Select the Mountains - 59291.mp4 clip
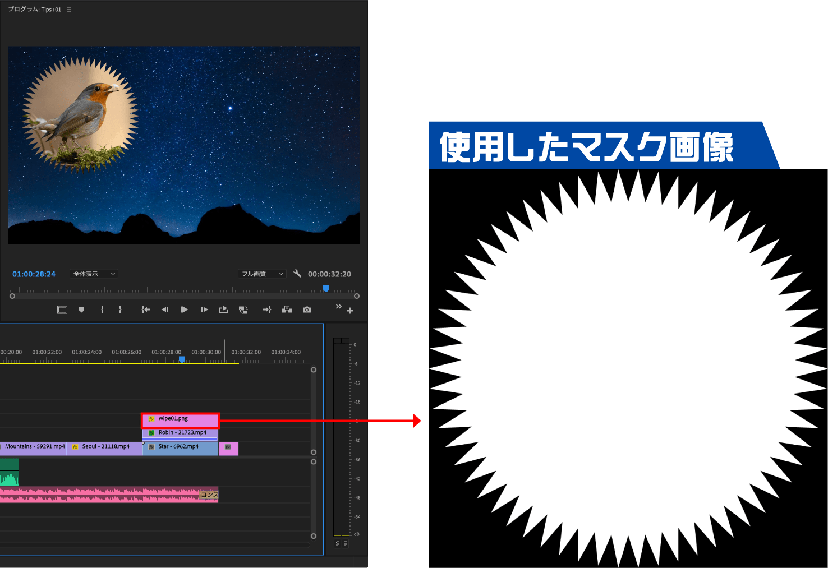The width and height of the screenshot is (828, 568). [33, 449]
